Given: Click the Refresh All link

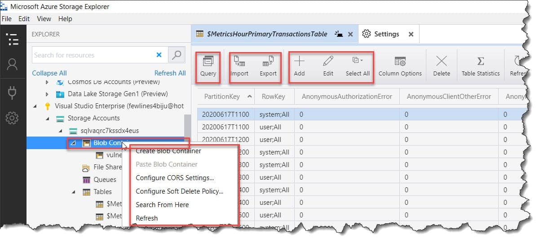Looking at the screenshot, I should 170,73.
